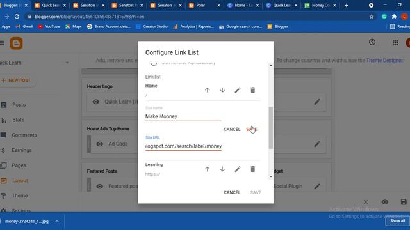Close the layout bottom bar with X
This screenshot has width=410, height=230.
click(x=366, y=202)
